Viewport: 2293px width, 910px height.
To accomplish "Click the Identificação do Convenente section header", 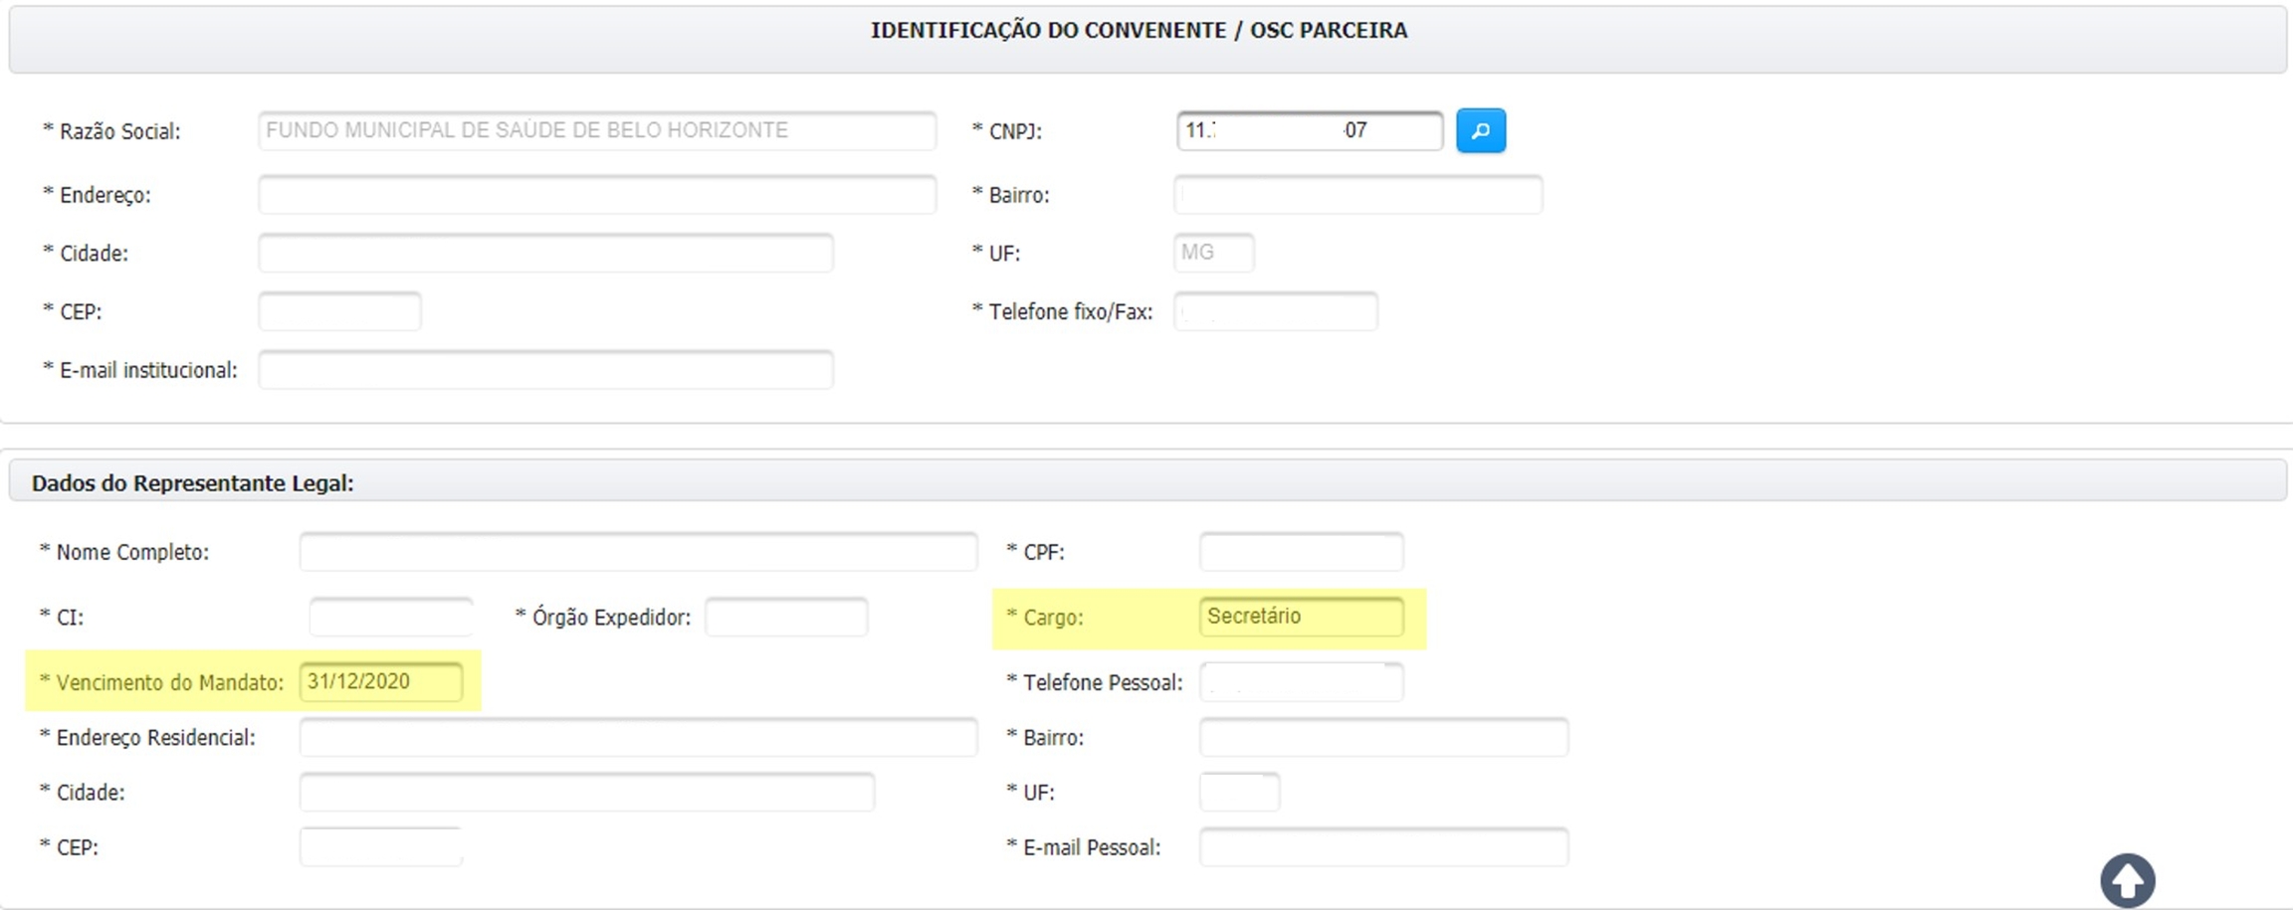I will click(x=1139, y=31).
